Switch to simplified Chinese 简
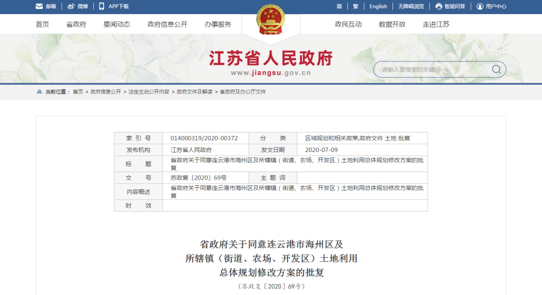Screen dimensions: 542x295 tap(339, 6)
